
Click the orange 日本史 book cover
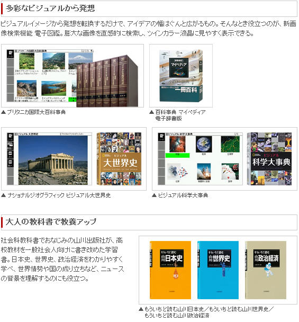click(170, 270)
